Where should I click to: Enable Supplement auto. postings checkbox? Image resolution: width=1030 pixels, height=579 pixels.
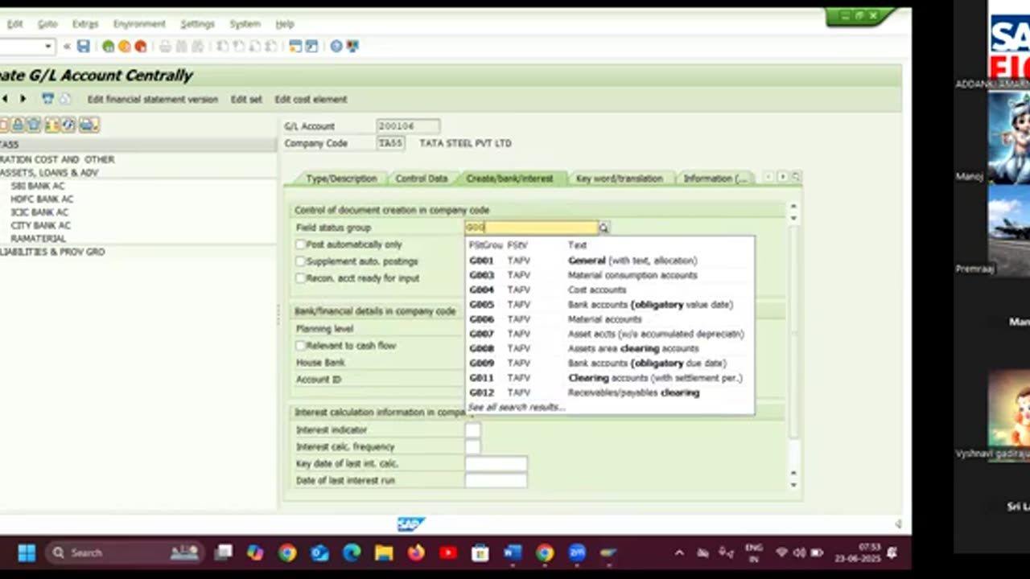click(300, 261)
